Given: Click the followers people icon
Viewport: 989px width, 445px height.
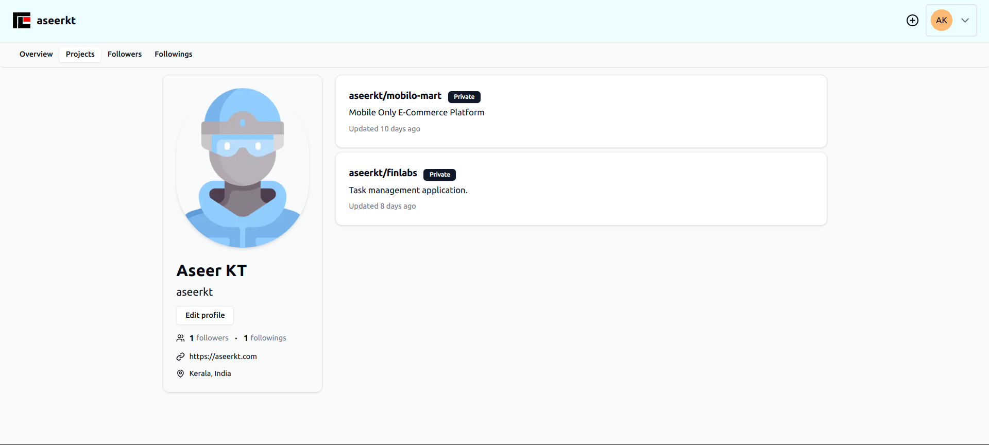Looking at the screenshot, I should tap(180, 338).
